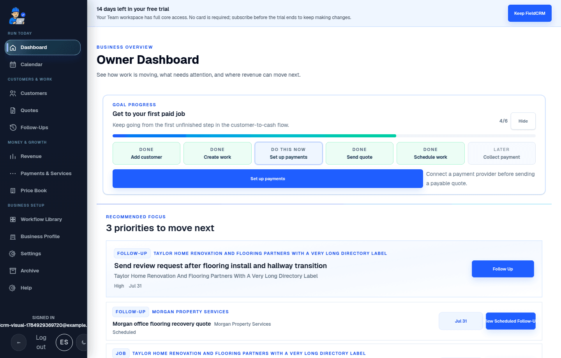Click Keep FieldCRM to subscribe
Screen dimensions: 561x358
[x=529, y=13]
